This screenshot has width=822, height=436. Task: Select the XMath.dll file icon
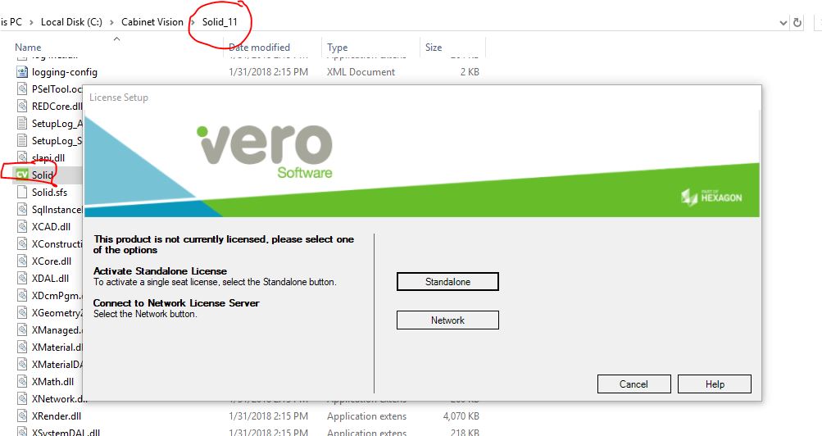coord(22,382)
